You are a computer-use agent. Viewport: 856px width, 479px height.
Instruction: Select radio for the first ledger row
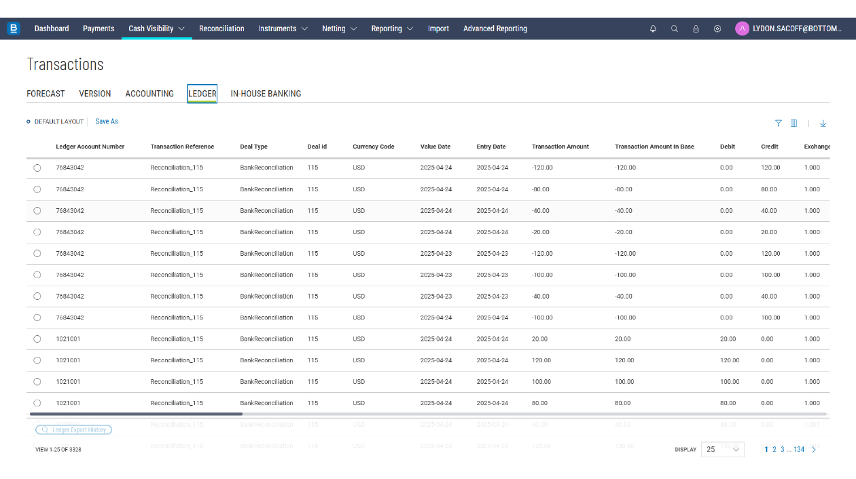[x=37, y=168]
